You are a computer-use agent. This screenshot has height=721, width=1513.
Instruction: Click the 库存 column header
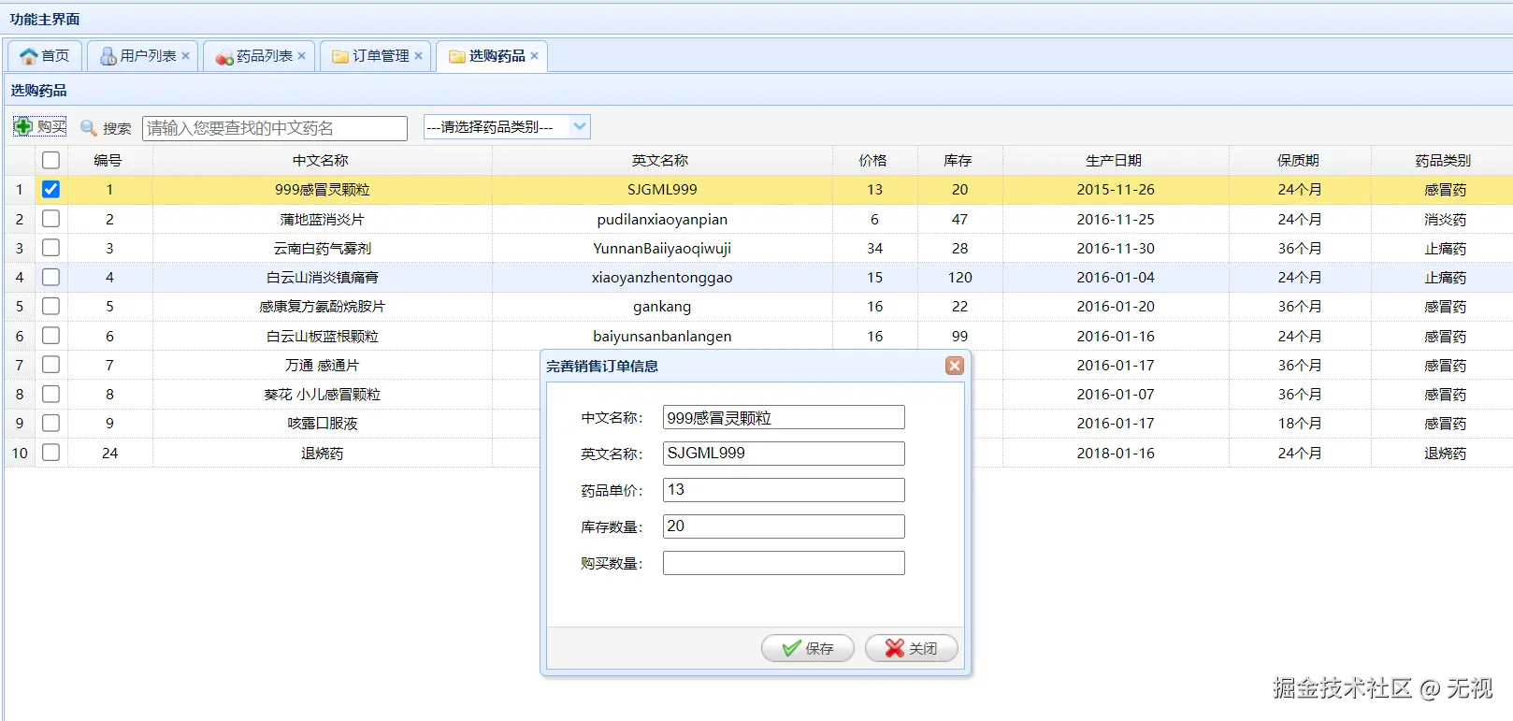(x=958, y=160)
